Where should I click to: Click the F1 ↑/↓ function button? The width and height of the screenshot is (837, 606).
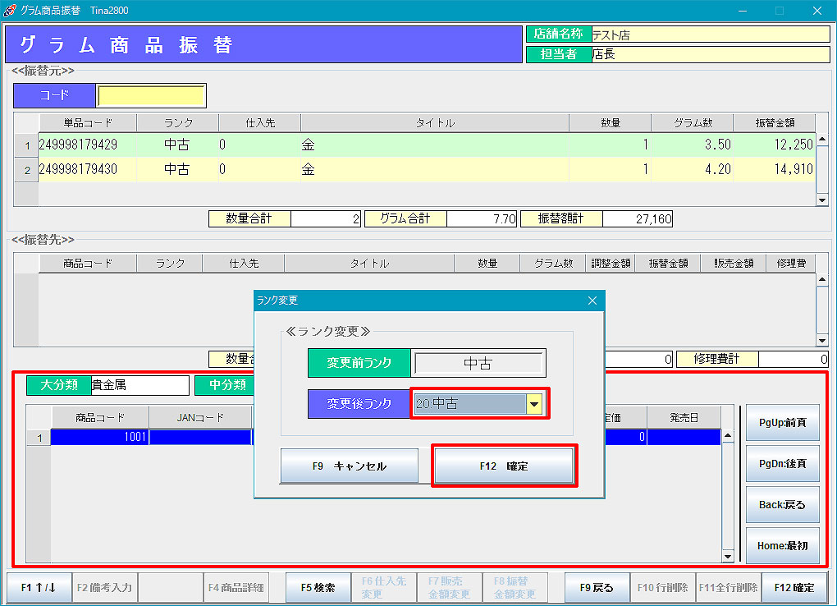39,588
